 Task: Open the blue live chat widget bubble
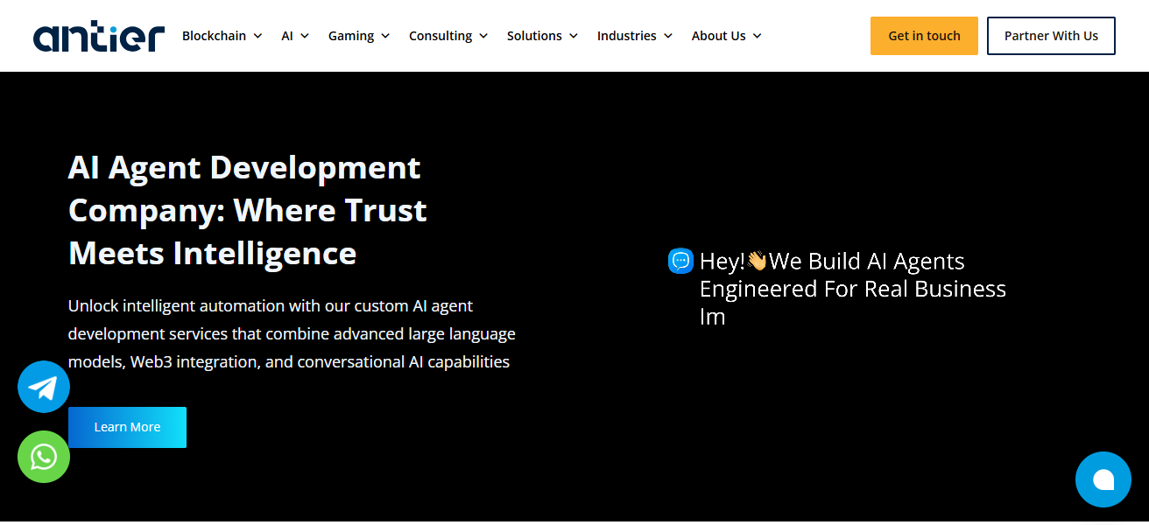coord(1103,479)
